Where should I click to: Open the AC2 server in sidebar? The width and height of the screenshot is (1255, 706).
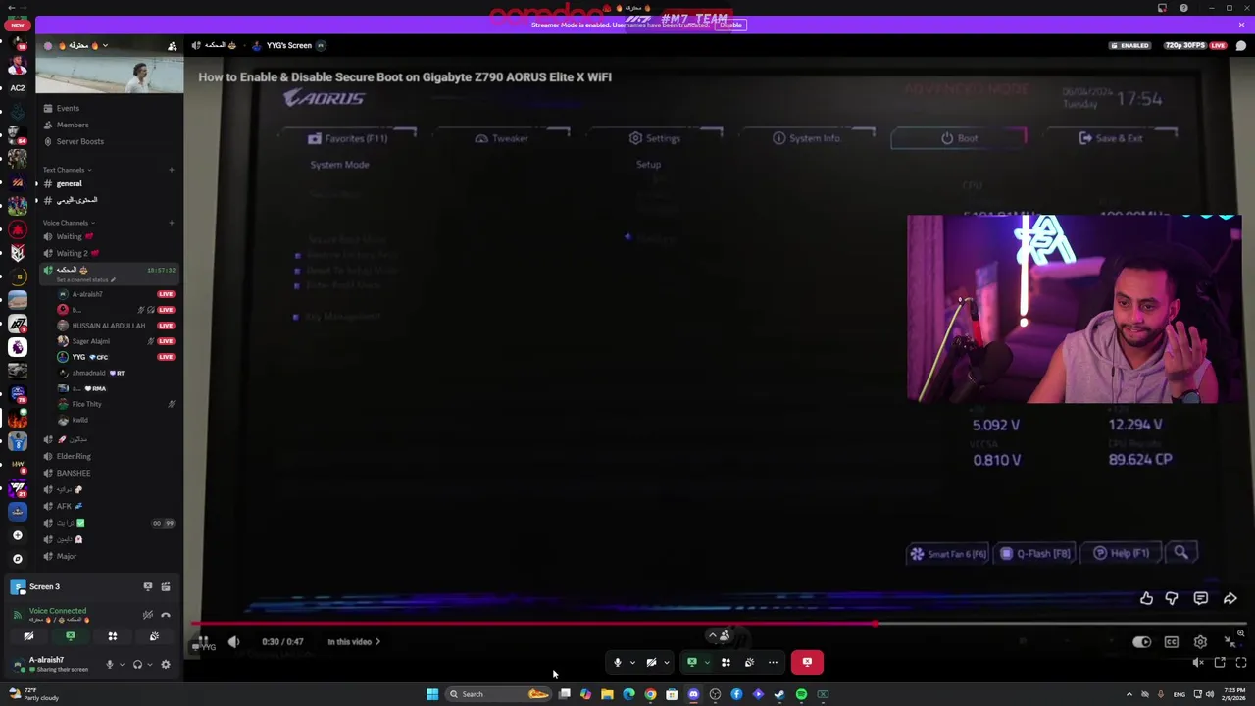[x=17, y=87]
